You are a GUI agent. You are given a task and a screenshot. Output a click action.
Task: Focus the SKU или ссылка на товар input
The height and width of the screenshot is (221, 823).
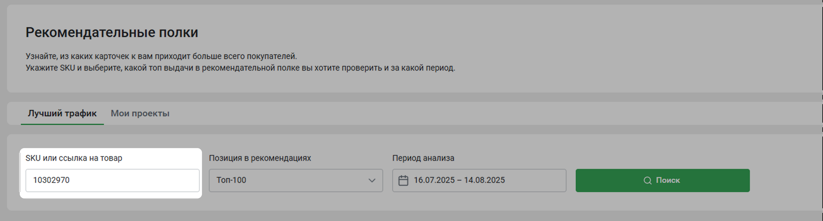point(112,181)
